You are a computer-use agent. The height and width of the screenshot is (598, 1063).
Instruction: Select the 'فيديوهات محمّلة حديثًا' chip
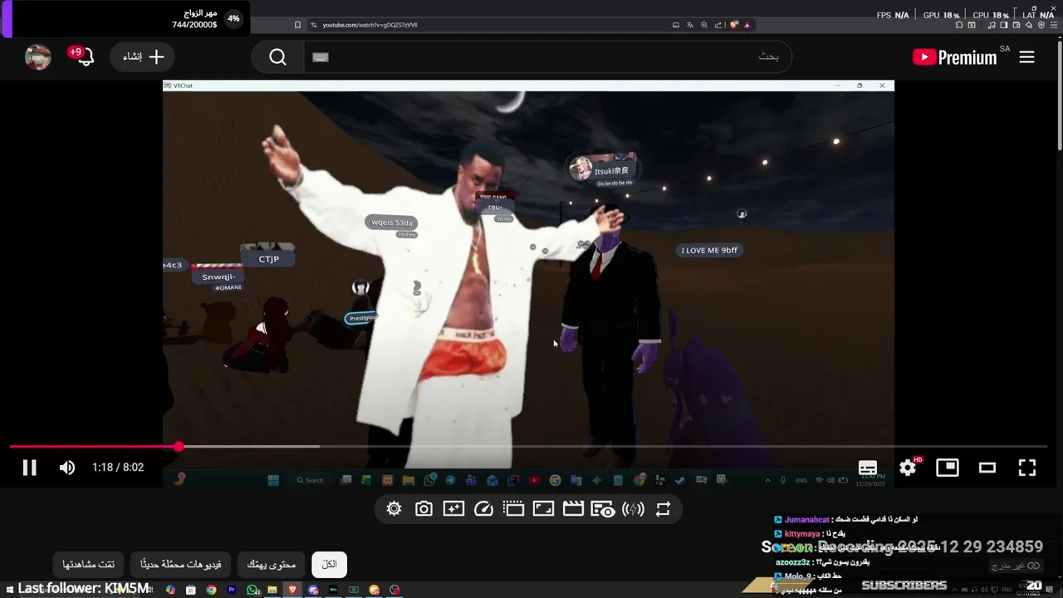coord(180,564)
